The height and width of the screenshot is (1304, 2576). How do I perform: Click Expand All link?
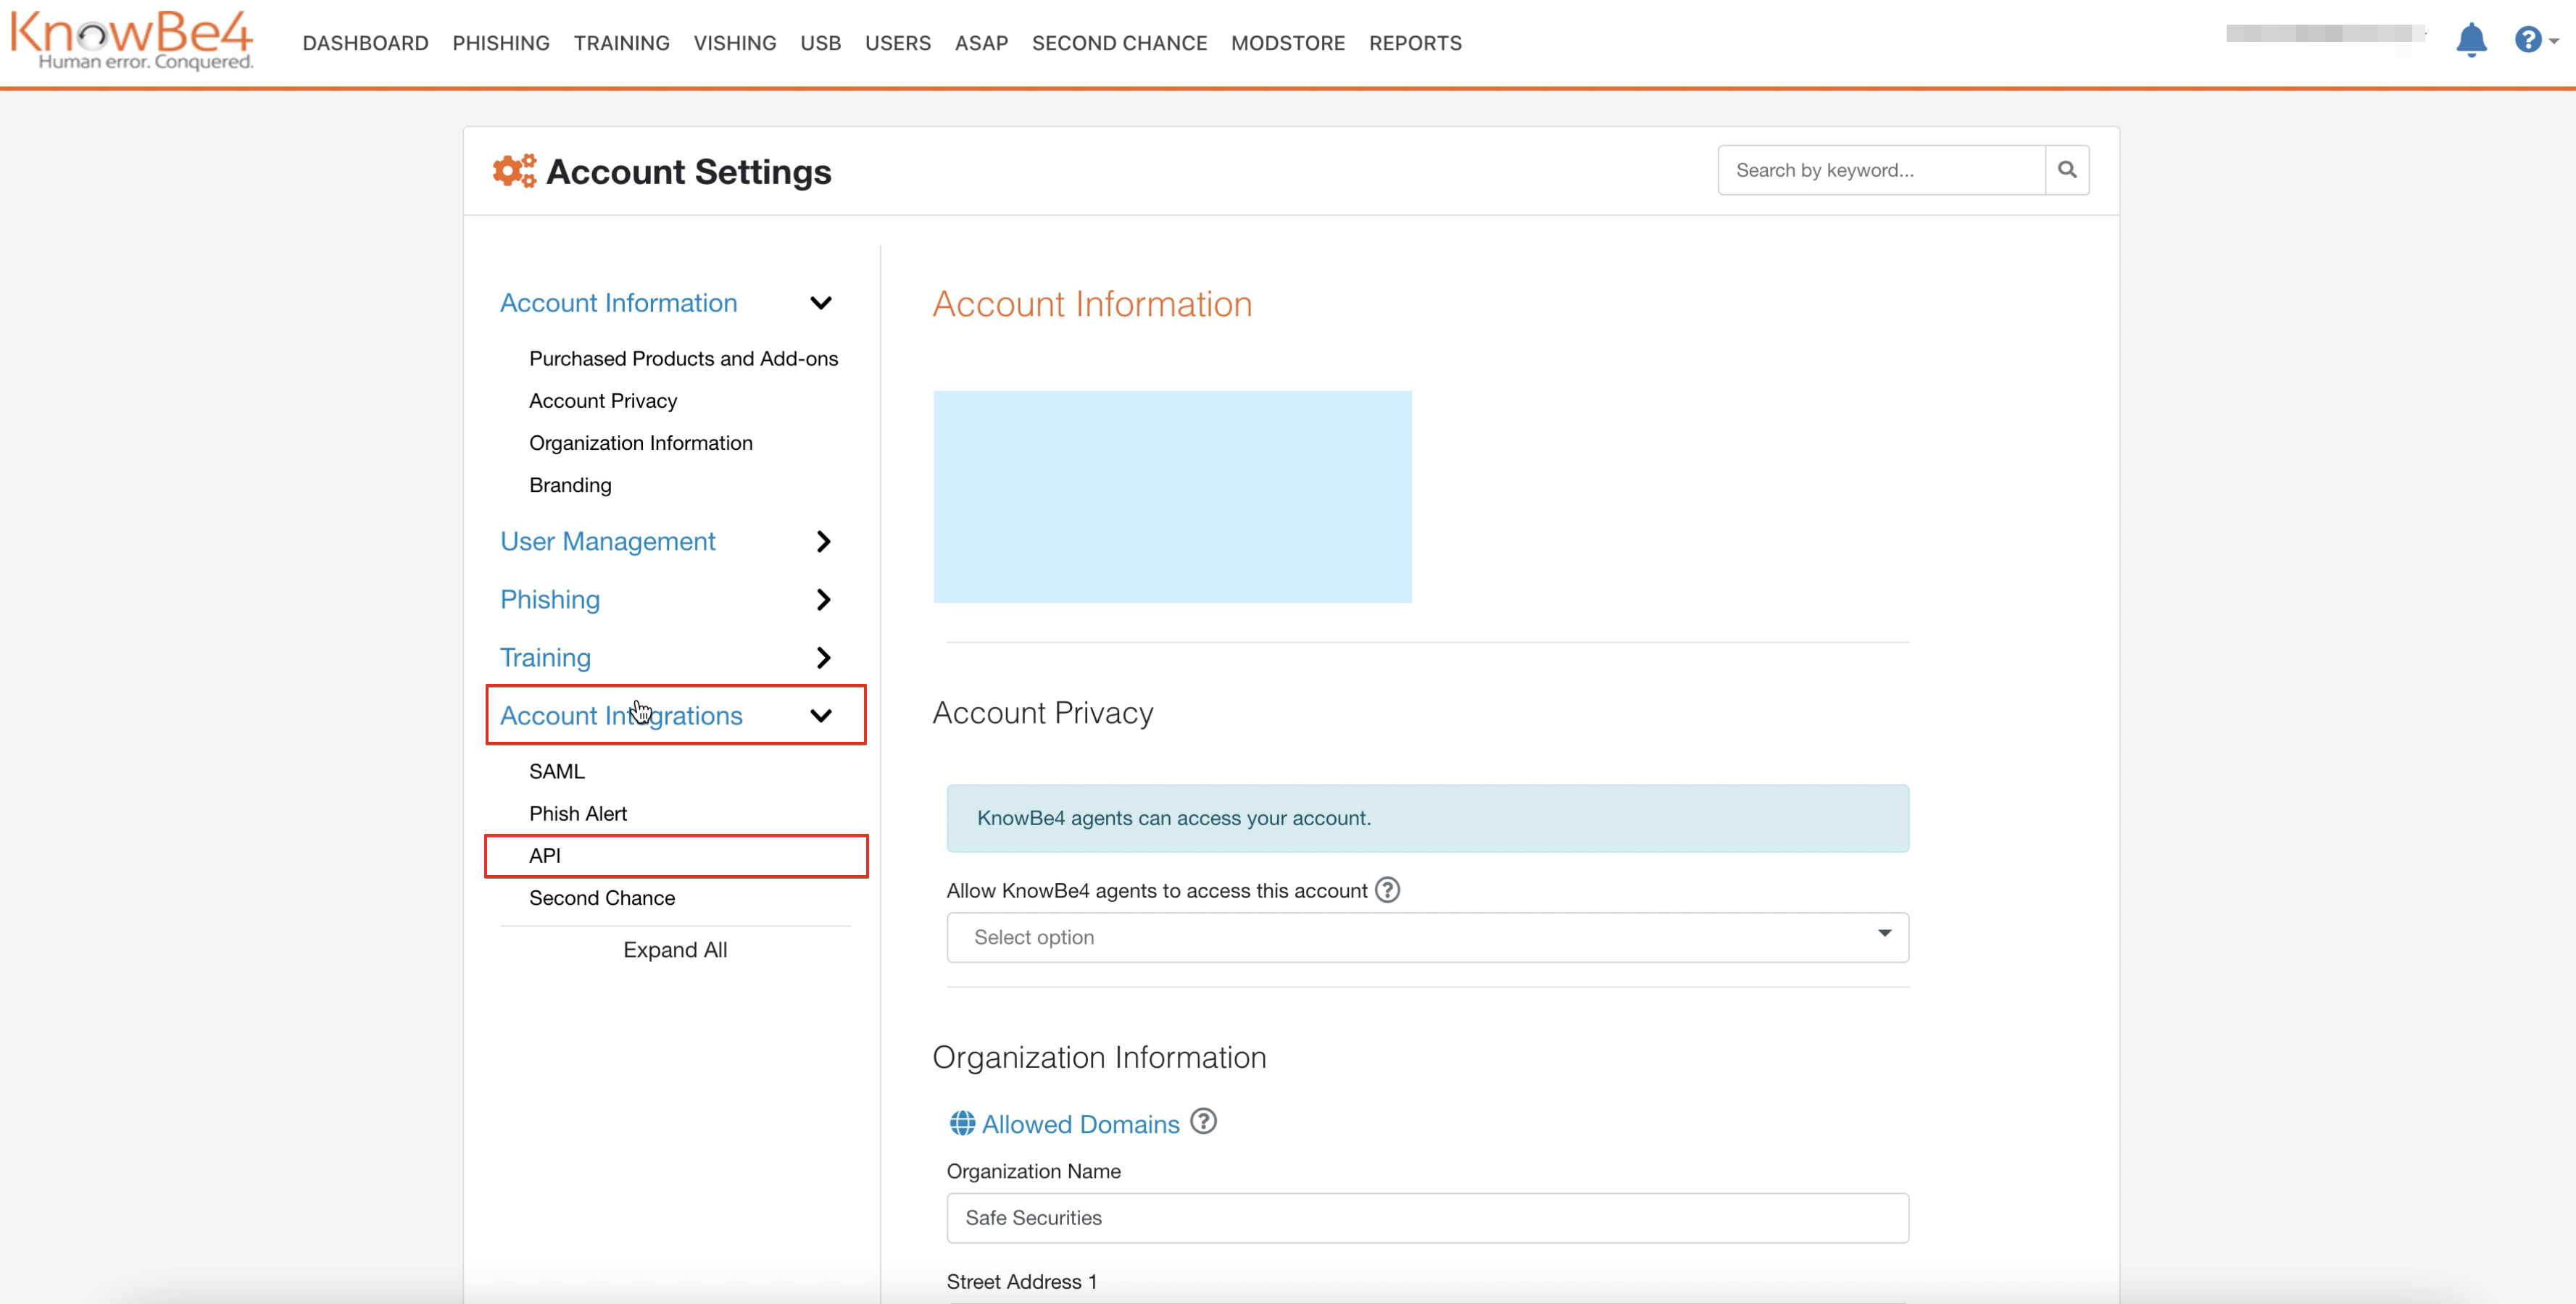coord(675,949)
